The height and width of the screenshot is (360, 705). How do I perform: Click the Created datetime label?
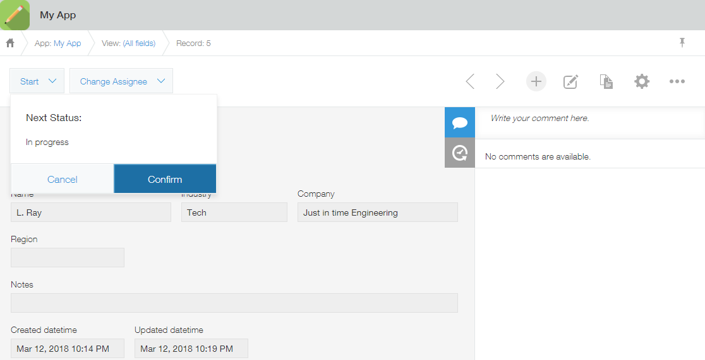(x=44, y=330)
